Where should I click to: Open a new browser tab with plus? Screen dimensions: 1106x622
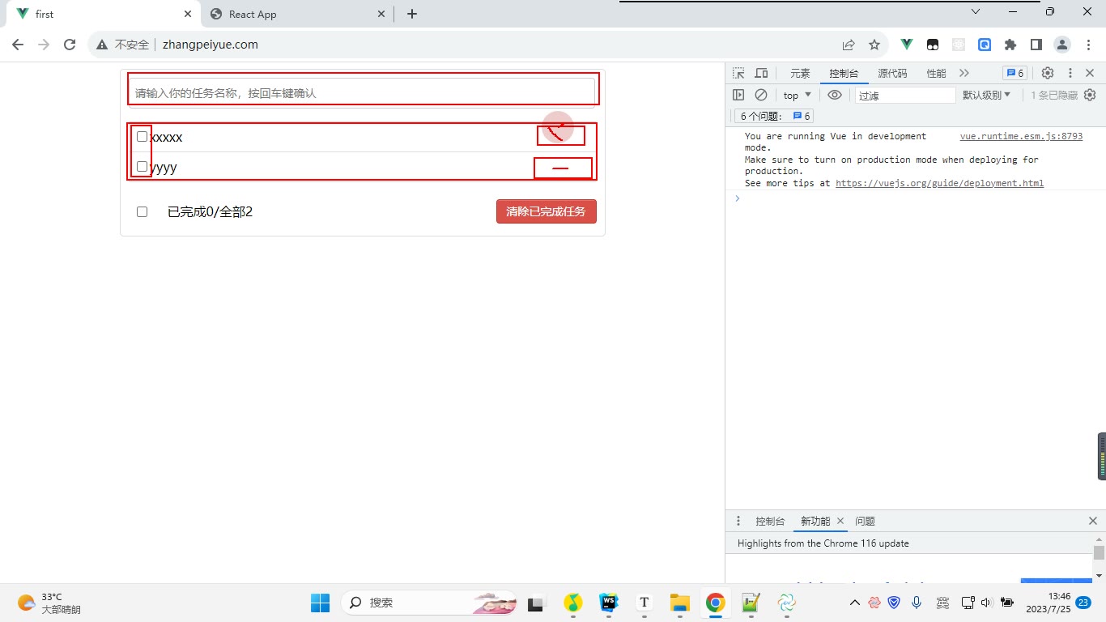pos(412,14)
